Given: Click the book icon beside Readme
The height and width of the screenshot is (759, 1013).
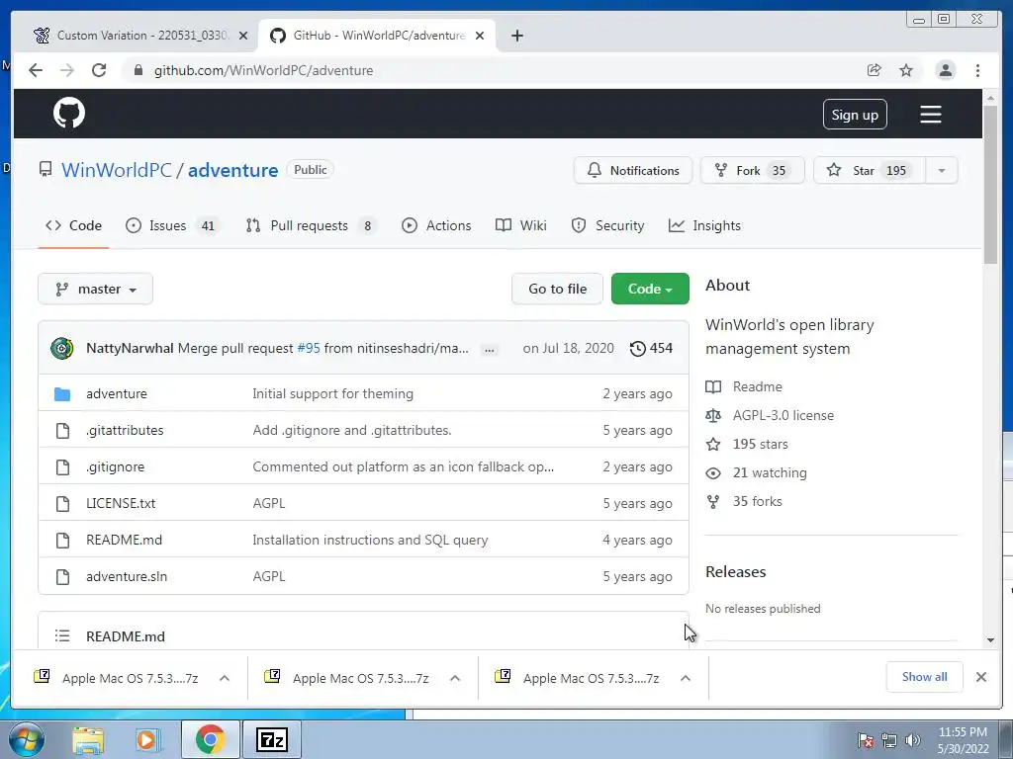Looking at the screenshot, I should coord(713,386).
